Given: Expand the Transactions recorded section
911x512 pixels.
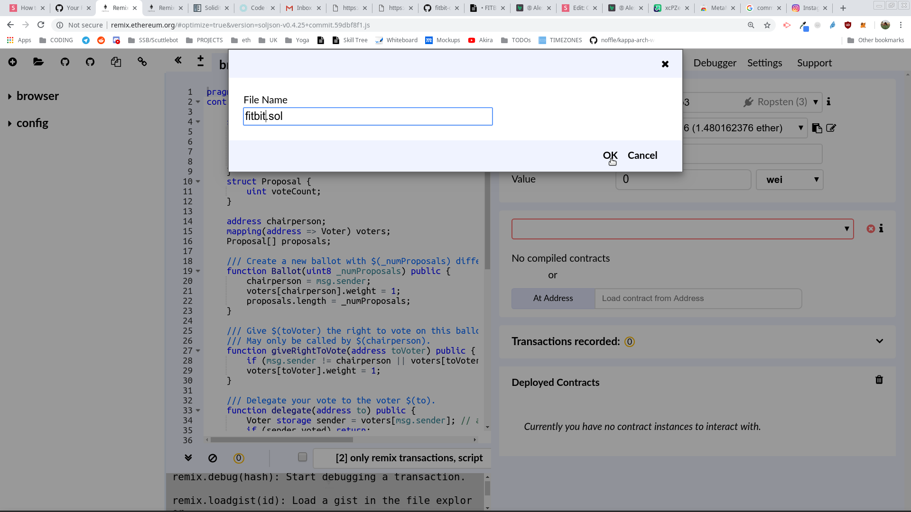Looking at the screenshot, I should (x=879, y=341).
